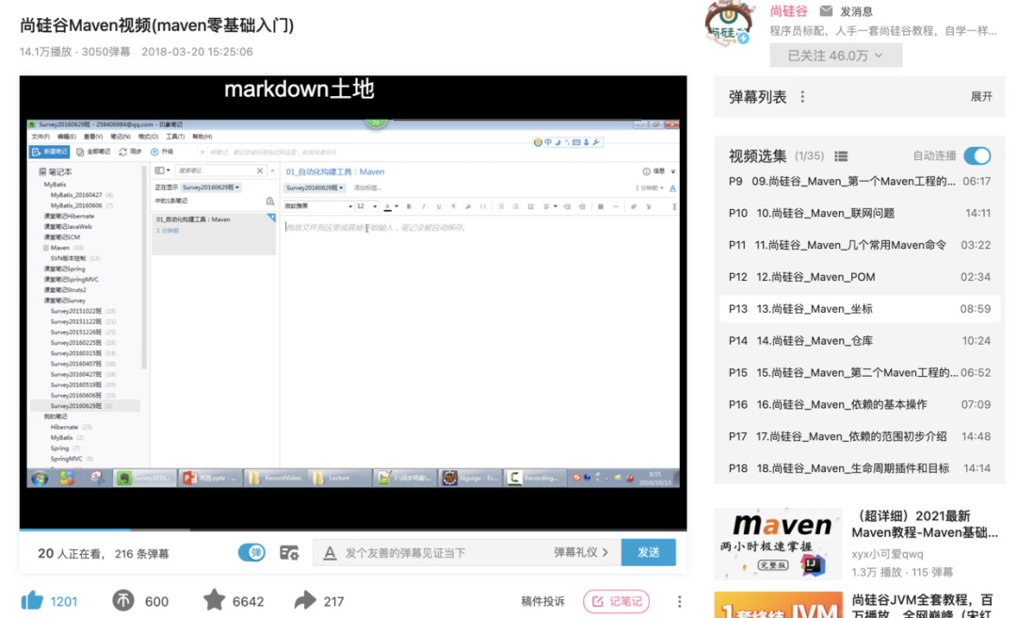Screen dimensions: 1017x618
Task: Open 已关注 46.0万 follow dropdown
Action: (835, 56)
